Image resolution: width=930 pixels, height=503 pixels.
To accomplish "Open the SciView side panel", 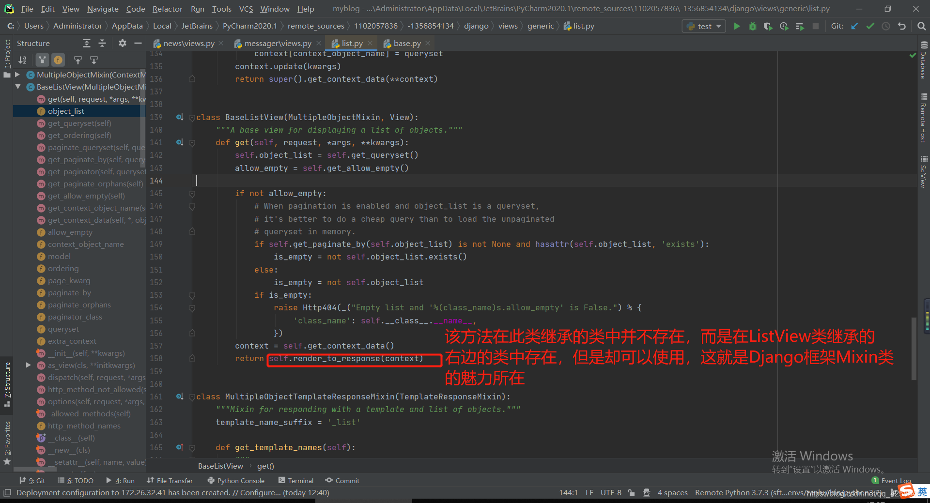I will [923, 172].
